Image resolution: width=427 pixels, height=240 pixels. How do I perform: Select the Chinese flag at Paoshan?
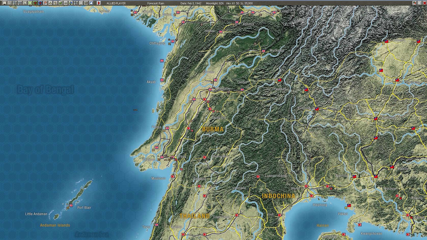pos(280,80)
